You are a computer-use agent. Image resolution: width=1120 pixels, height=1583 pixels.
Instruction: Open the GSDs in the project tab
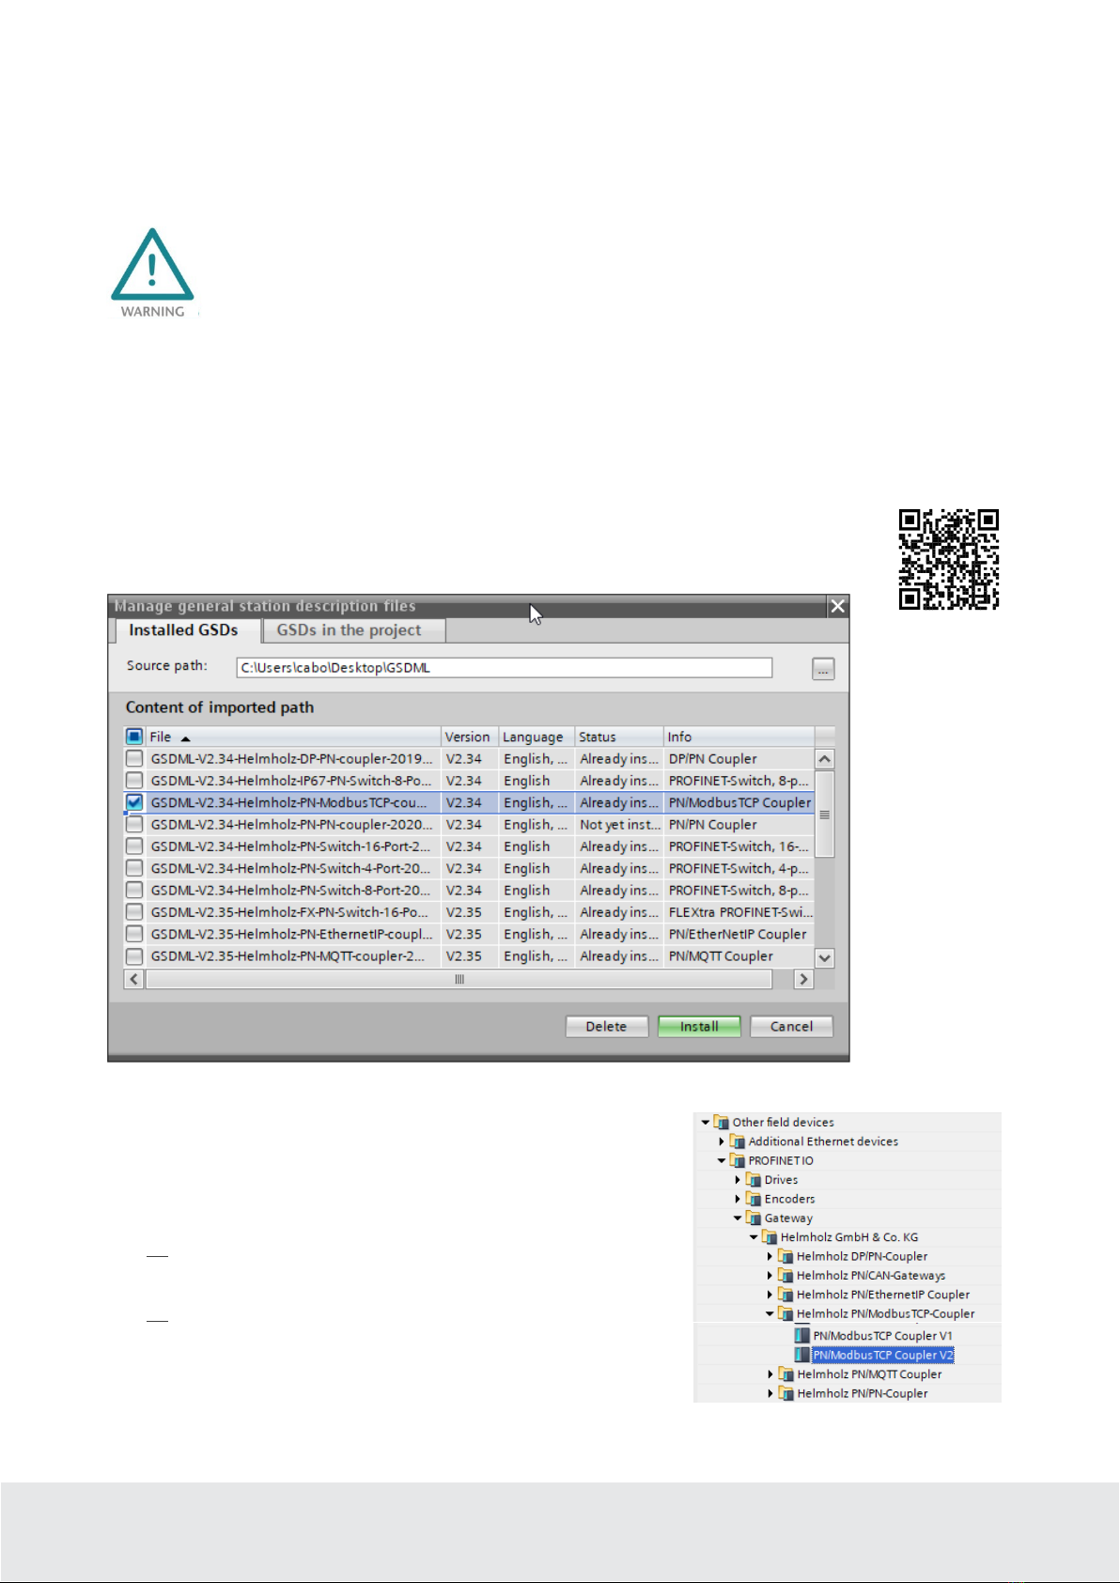coord(349,630)
